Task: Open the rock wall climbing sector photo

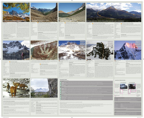Action: (44, 88)
